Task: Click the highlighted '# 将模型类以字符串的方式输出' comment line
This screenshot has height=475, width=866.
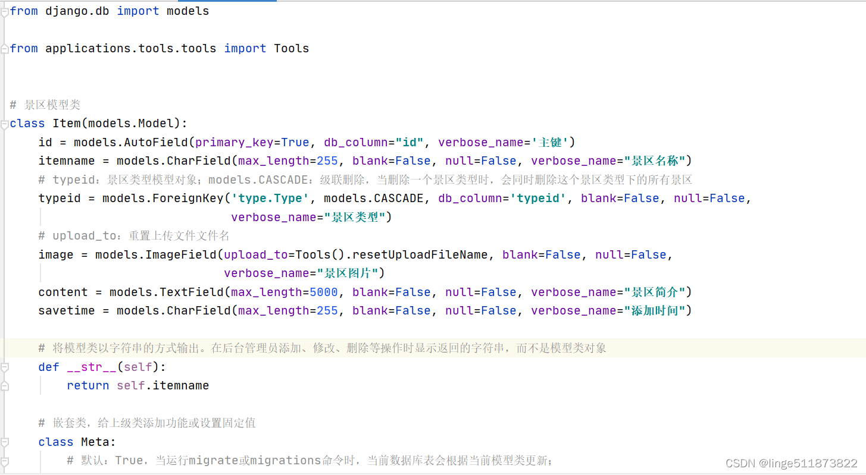Action: coord(323,348)
